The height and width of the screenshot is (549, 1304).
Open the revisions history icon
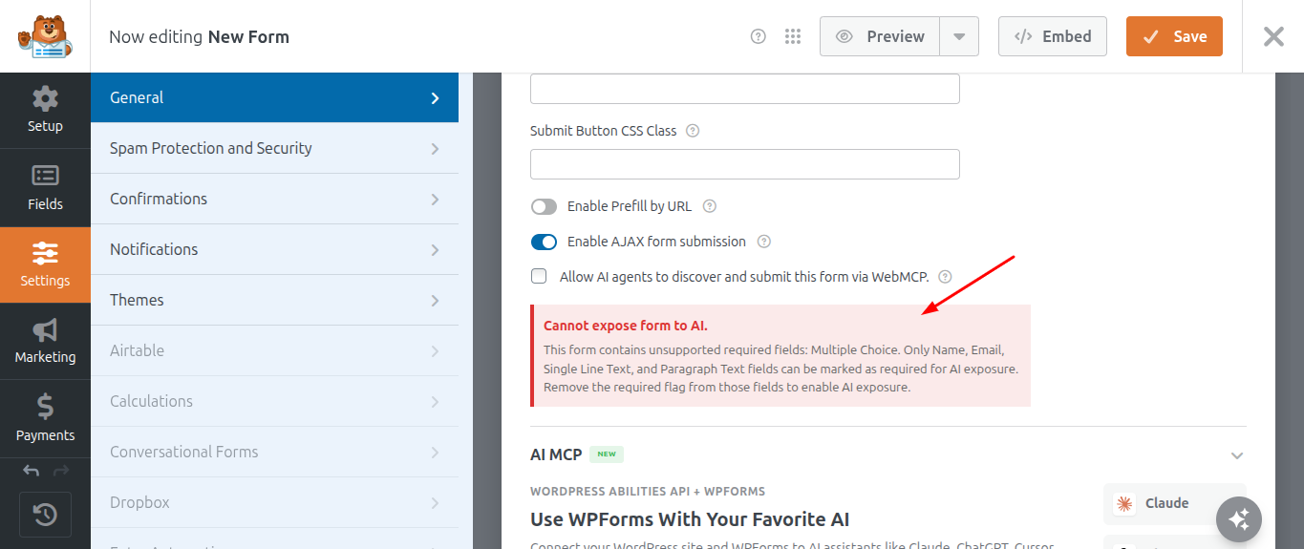tap(45, 516)
